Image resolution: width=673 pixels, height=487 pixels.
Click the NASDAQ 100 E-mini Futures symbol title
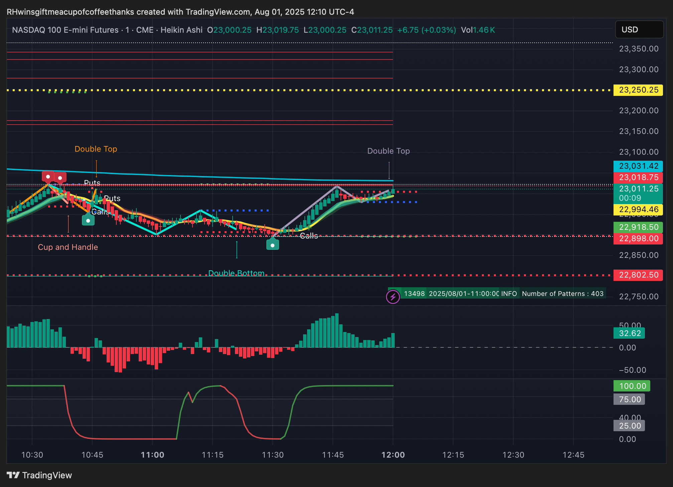click(65, 30)
